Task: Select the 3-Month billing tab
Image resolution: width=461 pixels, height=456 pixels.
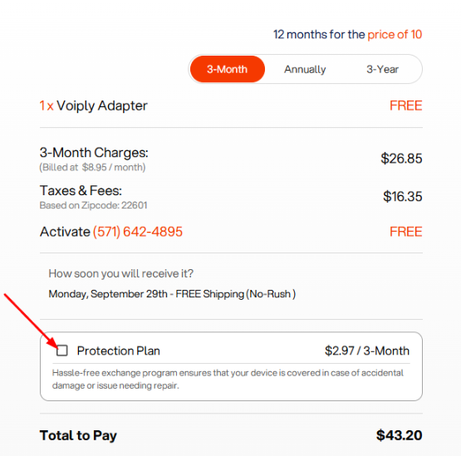Action: pyautogui.click(x=228, y=69)
